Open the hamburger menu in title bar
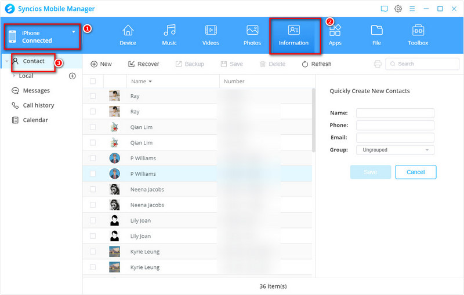This screenshot has width=464, height=295. coord(412,9)
